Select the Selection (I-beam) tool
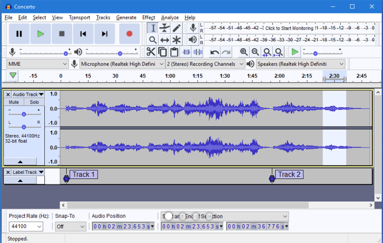The width and height of the screenshot is (383, 243). (x=153, y=28)
